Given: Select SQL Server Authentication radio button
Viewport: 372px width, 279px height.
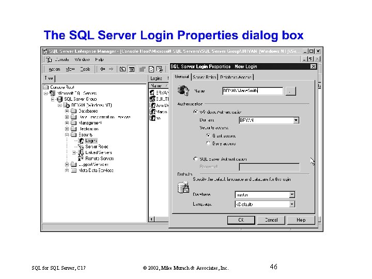Looking at the screenshot, I should click(x=195, y=159).
